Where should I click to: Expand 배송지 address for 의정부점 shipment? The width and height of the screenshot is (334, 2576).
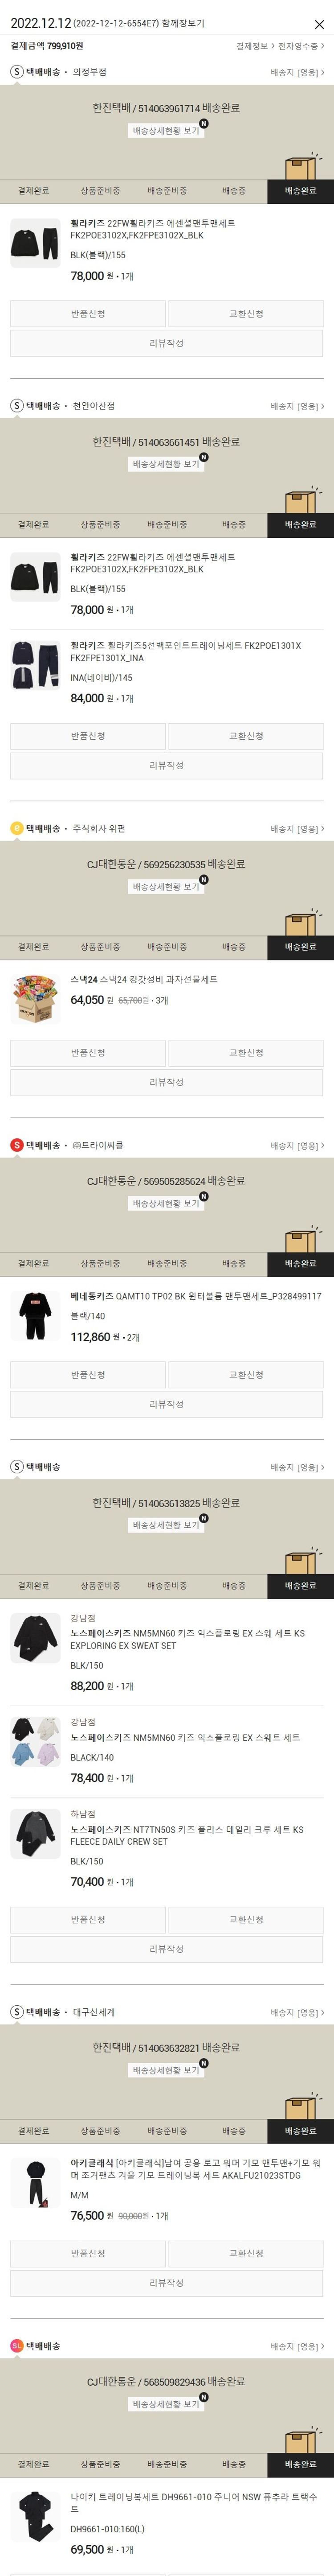pyautogui.click(x=297, y=73)
